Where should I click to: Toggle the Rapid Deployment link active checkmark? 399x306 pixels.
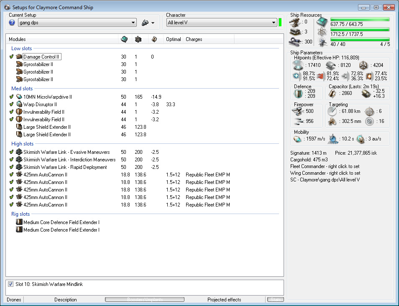11,167
